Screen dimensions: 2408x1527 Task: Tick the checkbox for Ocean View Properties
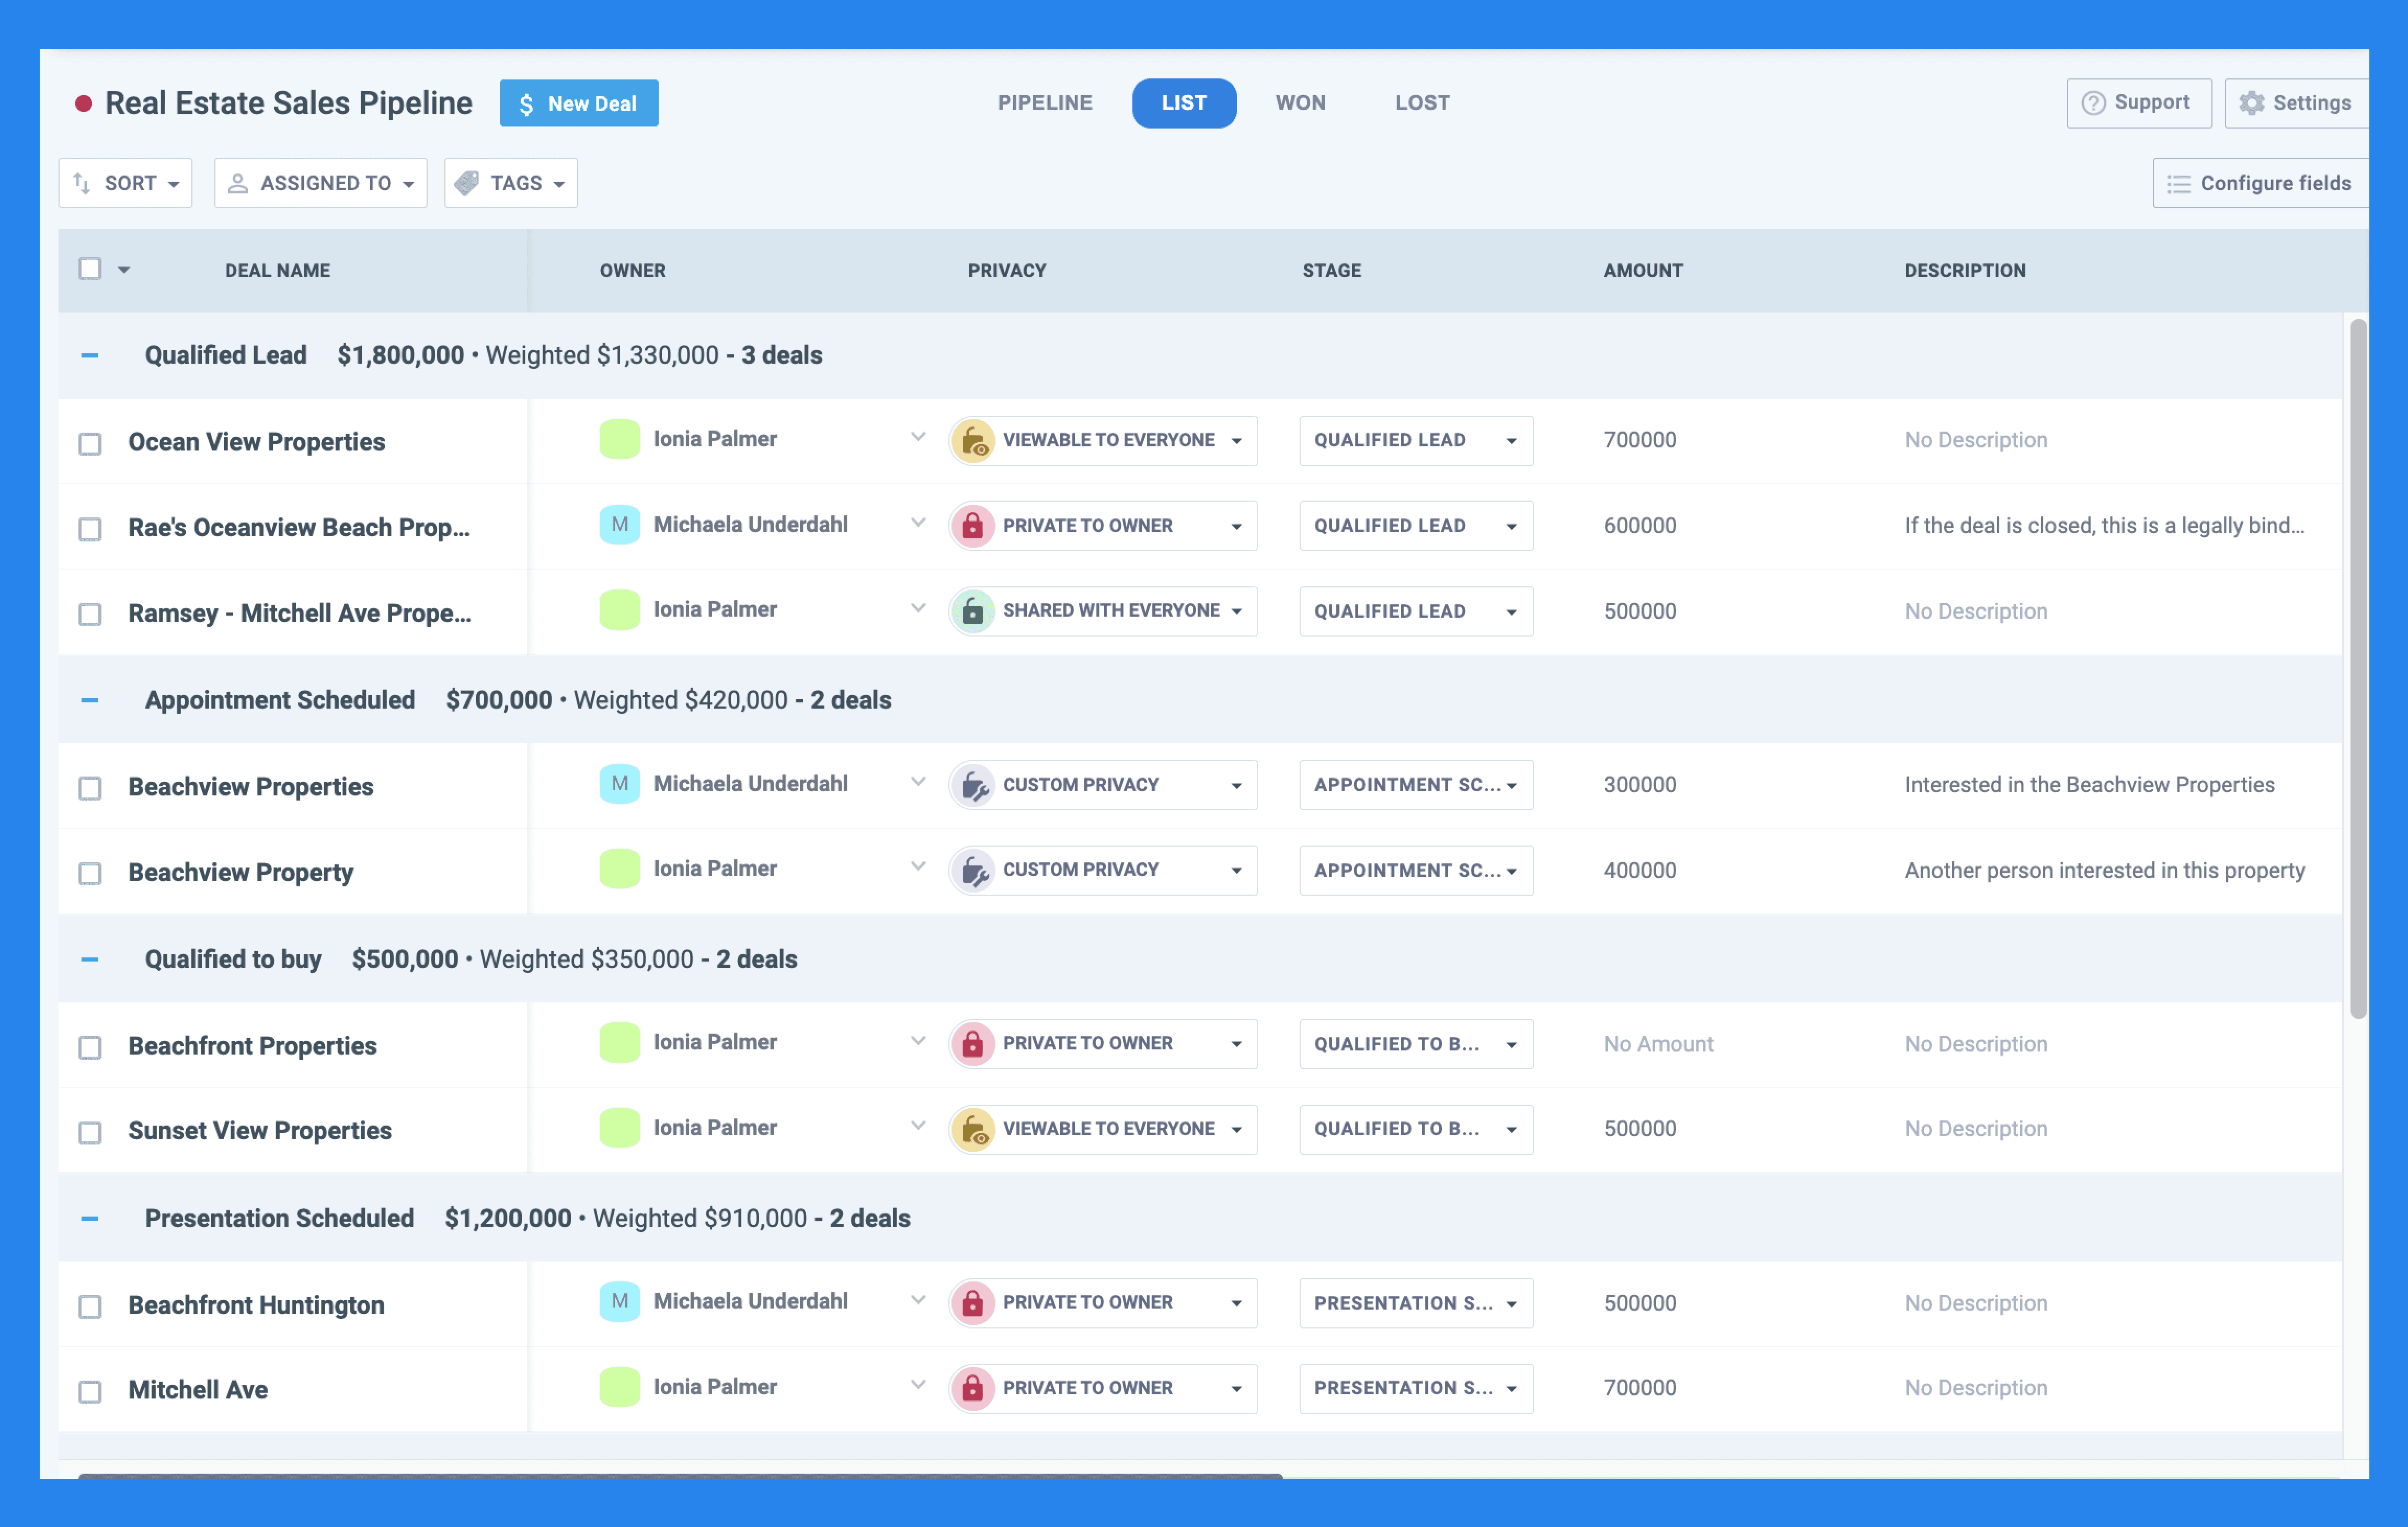click(90, 444)
